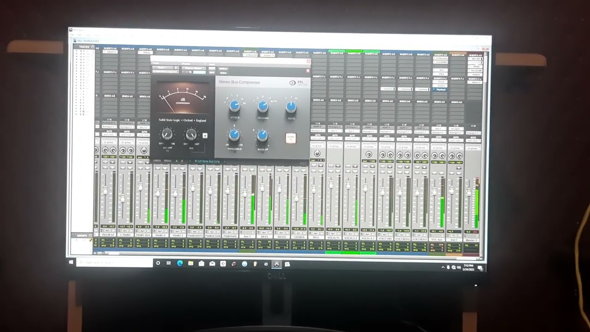Screen dimensions: 590x332
Task: Select the VIOLIN 02 track name
Action: pyautogui.click(x=108, y=235)
